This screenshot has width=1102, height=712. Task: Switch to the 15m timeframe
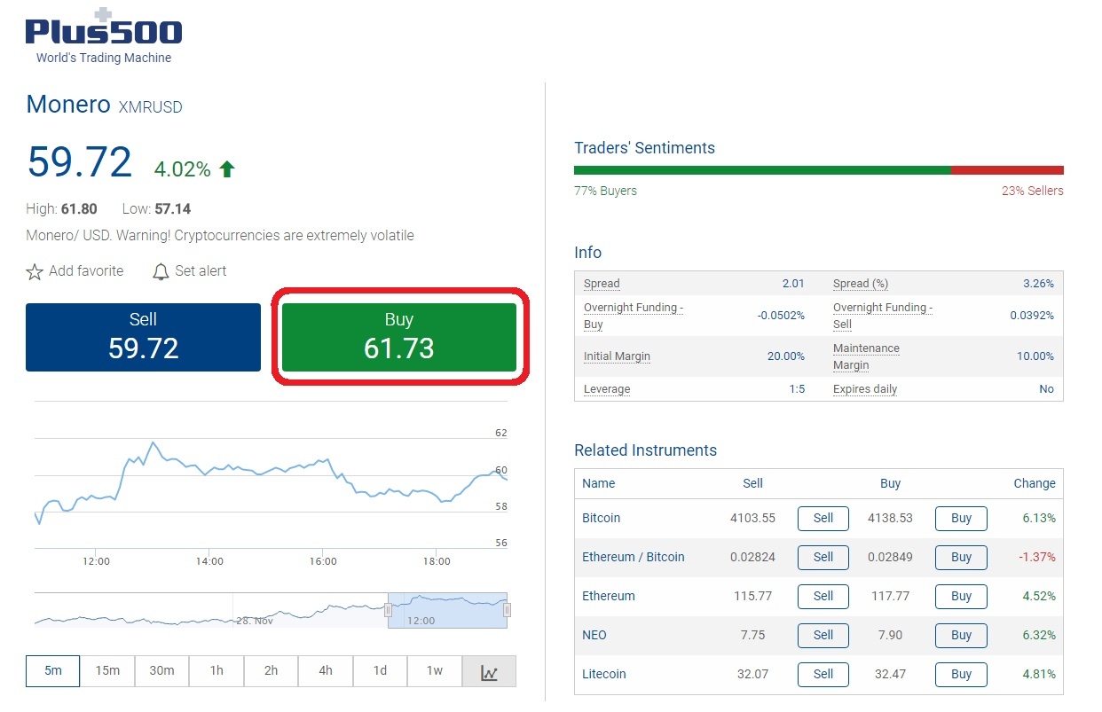point(107,671)
